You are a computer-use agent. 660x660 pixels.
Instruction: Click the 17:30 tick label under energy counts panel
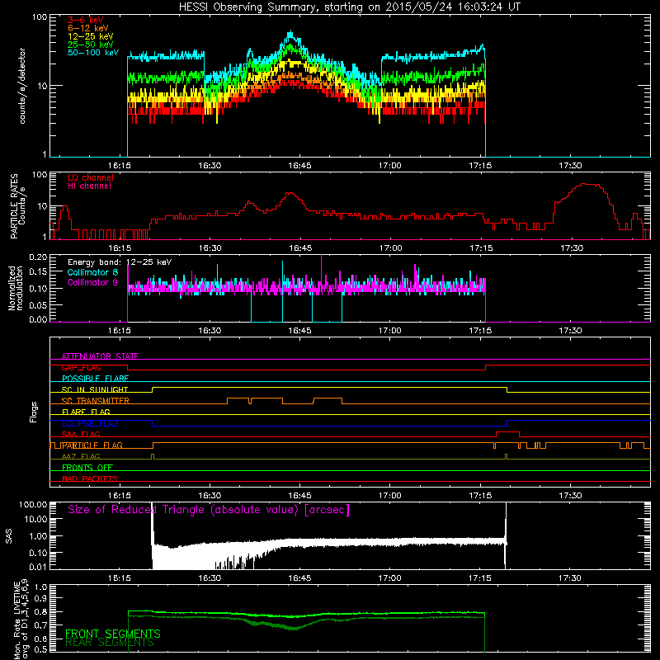(x=570, y=166)
